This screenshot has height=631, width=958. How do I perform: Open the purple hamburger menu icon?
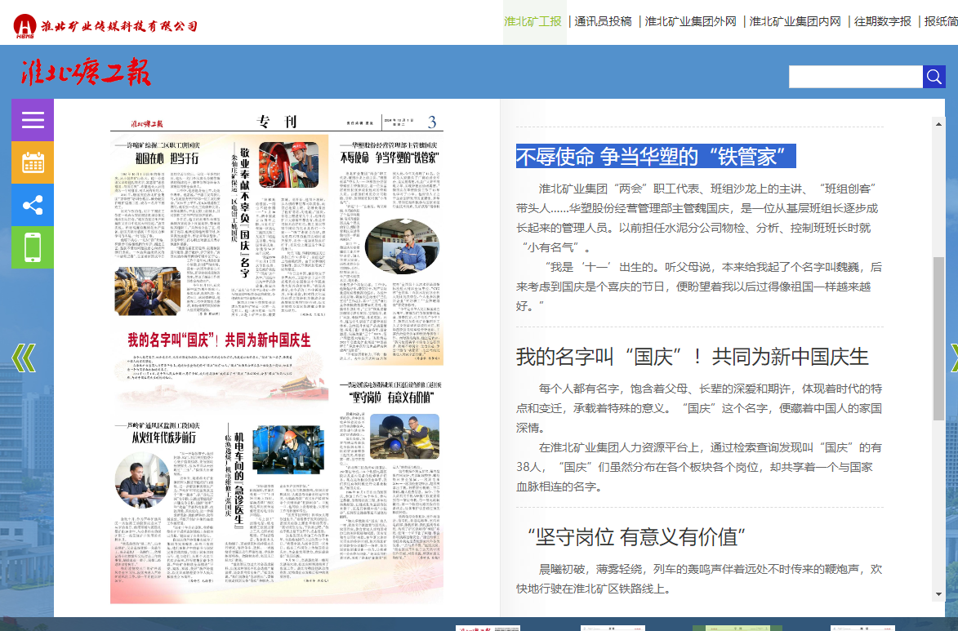tap(33, 120)
